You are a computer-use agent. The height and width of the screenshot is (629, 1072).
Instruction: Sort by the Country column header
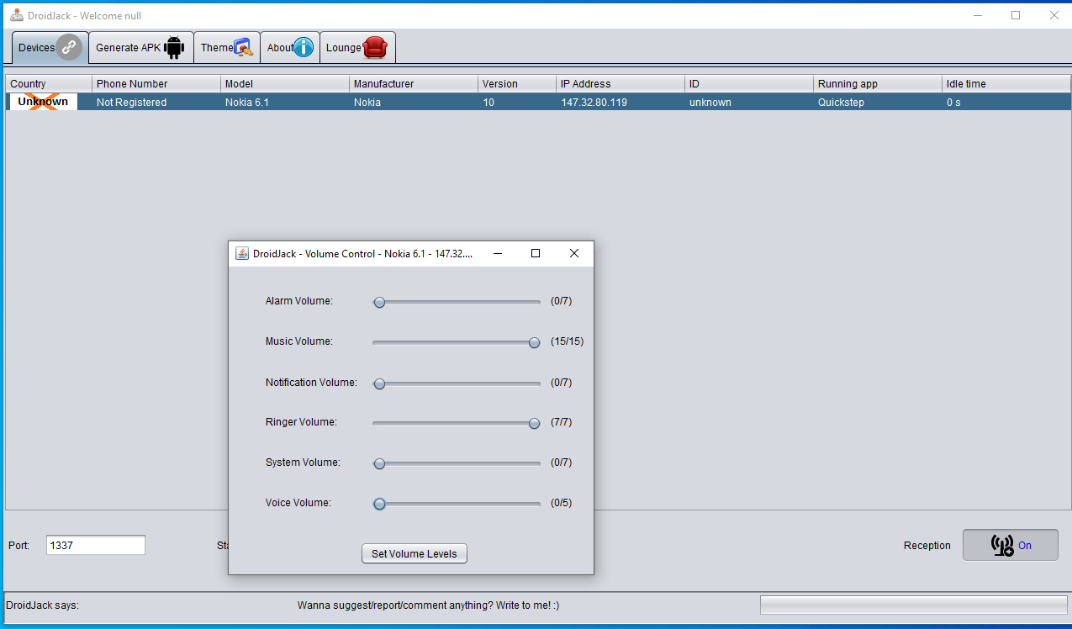pos(49,84)
